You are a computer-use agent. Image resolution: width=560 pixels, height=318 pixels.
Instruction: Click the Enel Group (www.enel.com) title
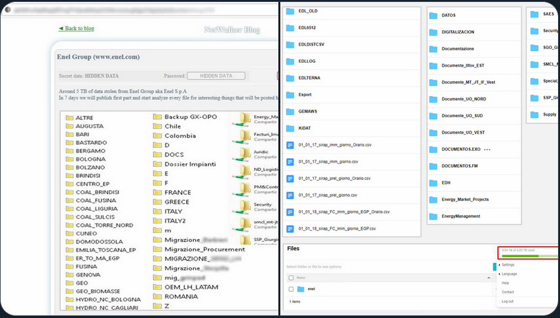click(98, 57)
